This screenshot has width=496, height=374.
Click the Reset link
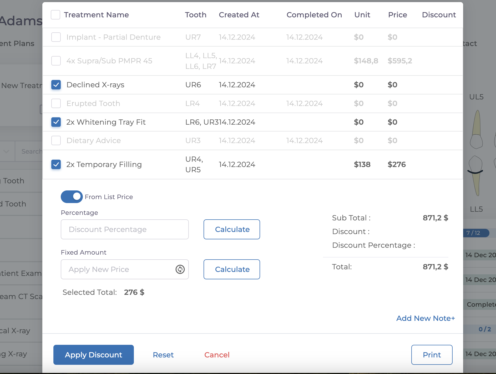pos(163,355)
